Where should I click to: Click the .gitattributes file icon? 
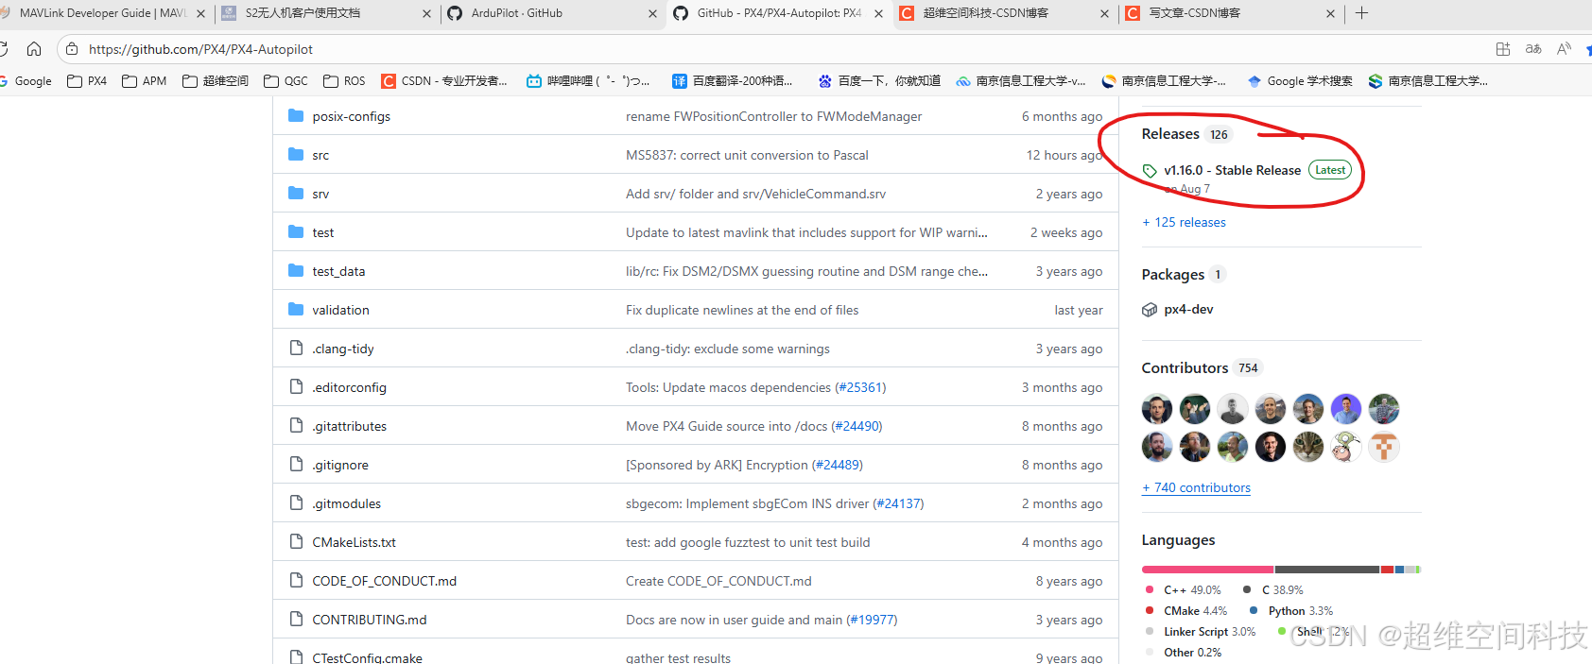[296, 426]
